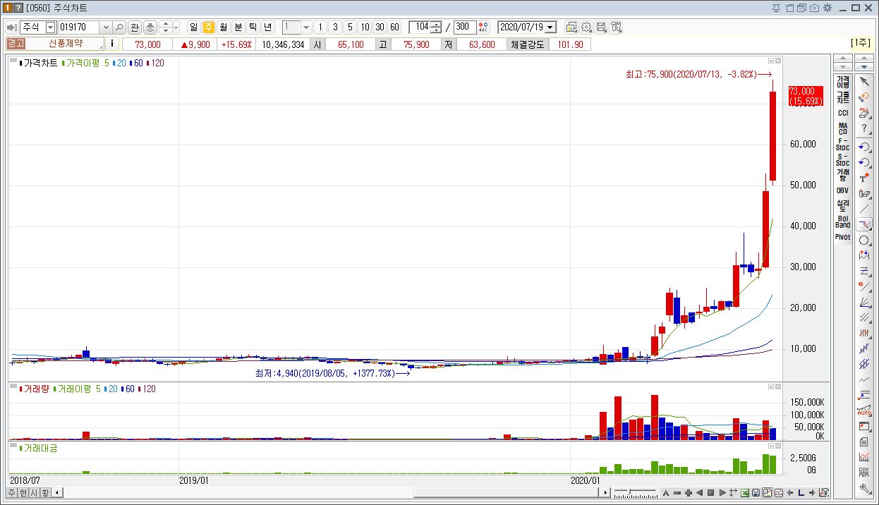The width and height of the screenshot is (879, 505).
Task: Select the 년 (yearly) period
Action: click(268, 27)
